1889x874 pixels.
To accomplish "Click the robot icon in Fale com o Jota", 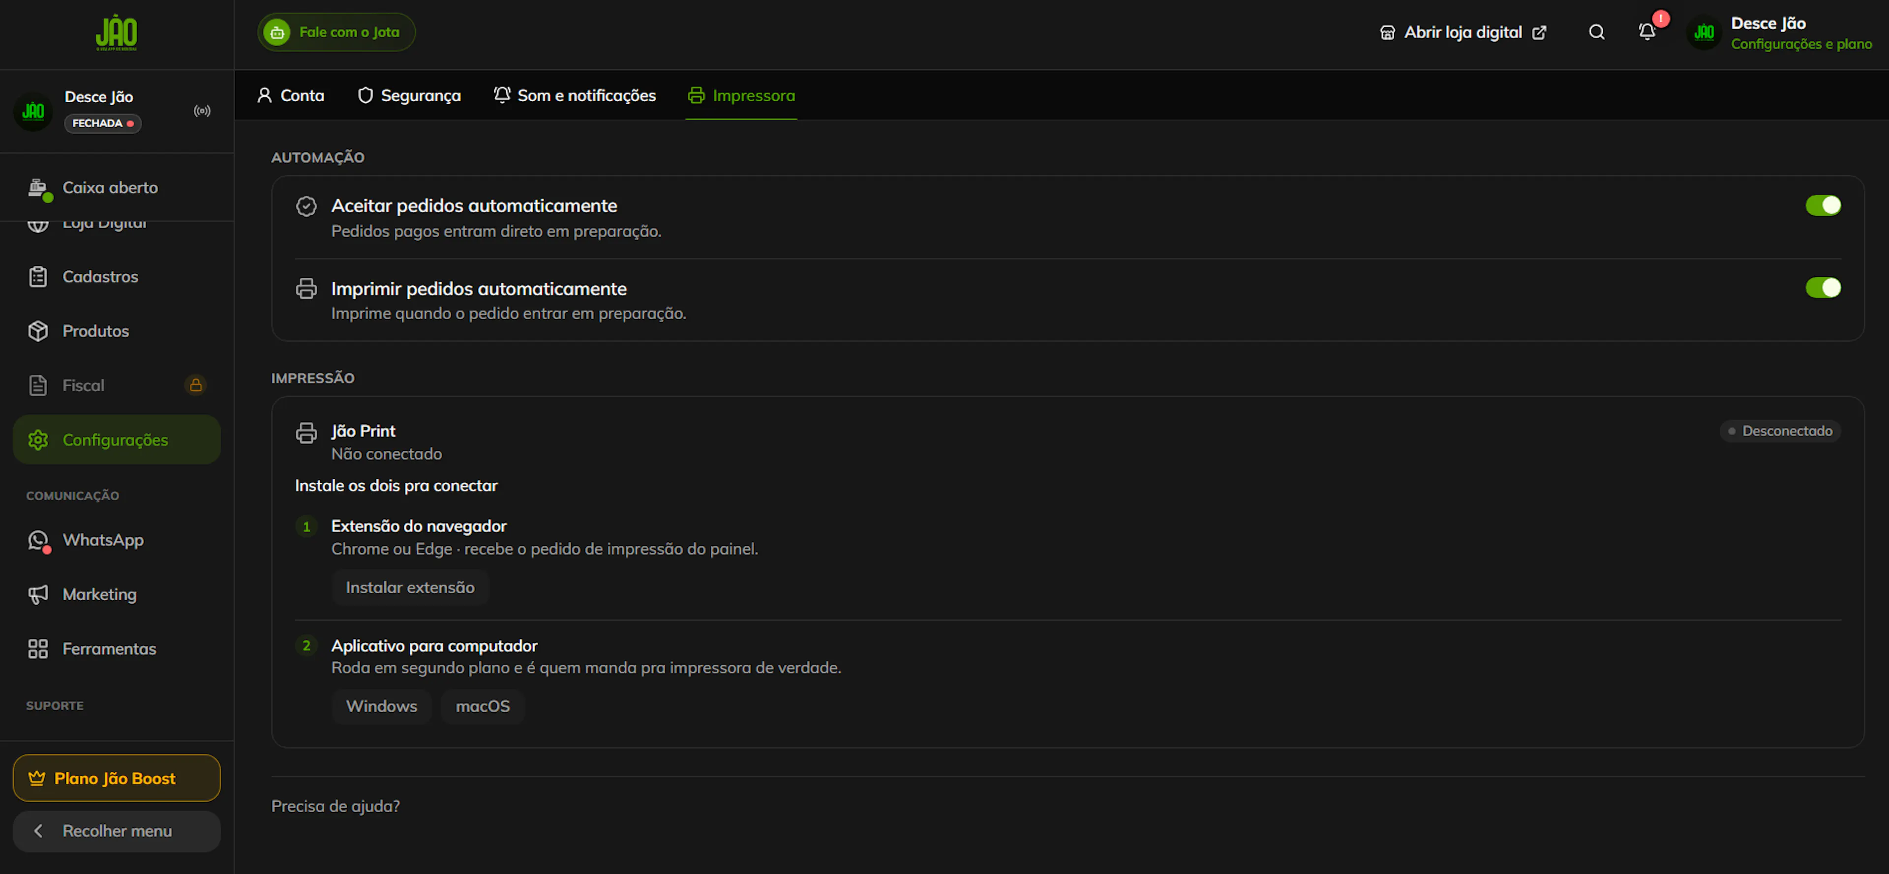I will coord(277,32).
